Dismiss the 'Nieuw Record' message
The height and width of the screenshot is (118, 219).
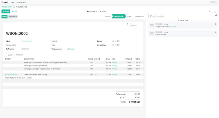(x=216, y=32)
